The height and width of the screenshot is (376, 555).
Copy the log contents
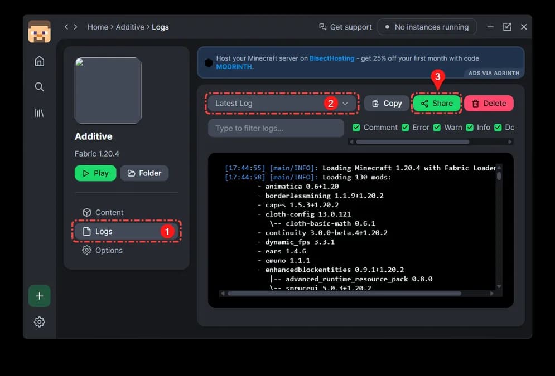coord(387,104)
